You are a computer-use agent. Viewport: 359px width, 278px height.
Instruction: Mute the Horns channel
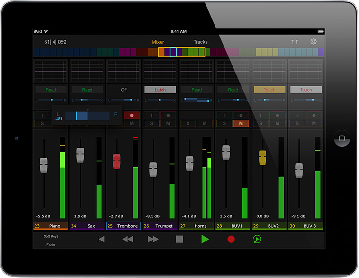[205, 123]
